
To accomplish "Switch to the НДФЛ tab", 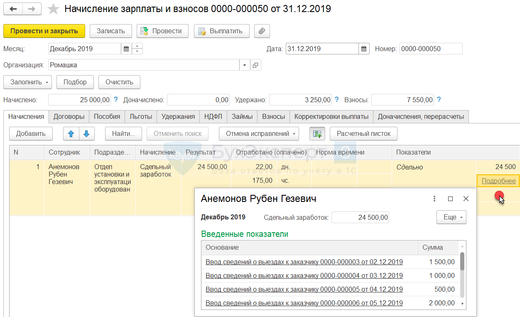I will [x=213, y=117].
